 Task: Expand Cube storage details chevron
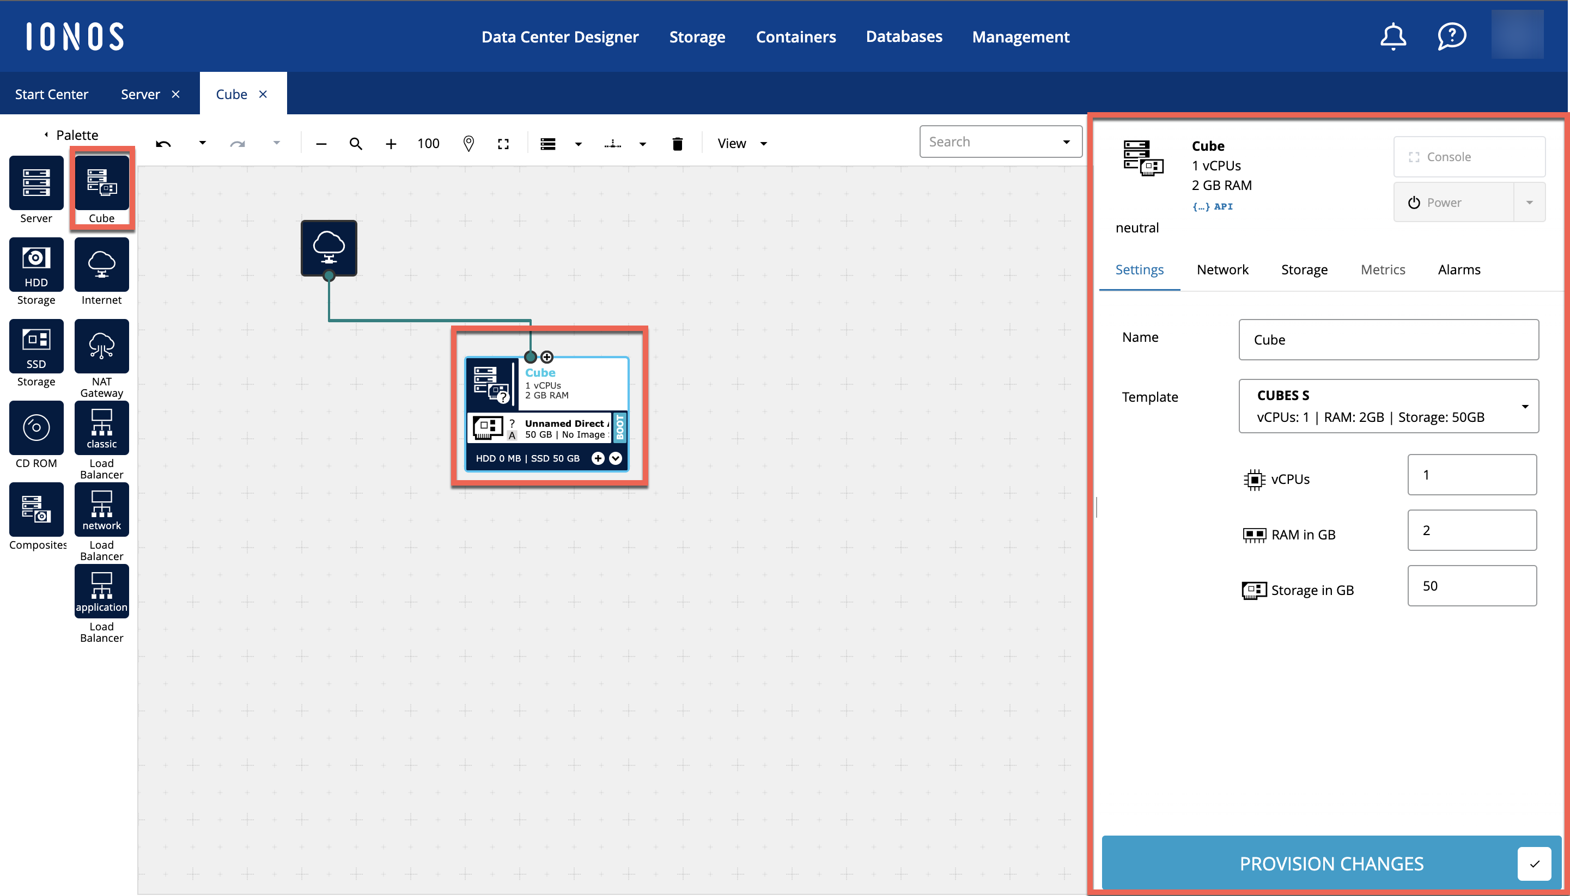tap(615, 458)
